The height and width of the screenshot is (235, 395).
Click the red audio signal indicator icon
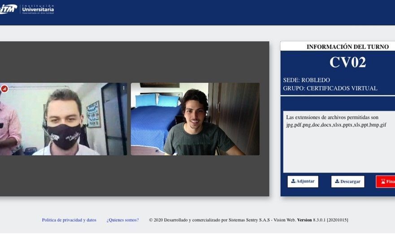[x=4, y=89]
